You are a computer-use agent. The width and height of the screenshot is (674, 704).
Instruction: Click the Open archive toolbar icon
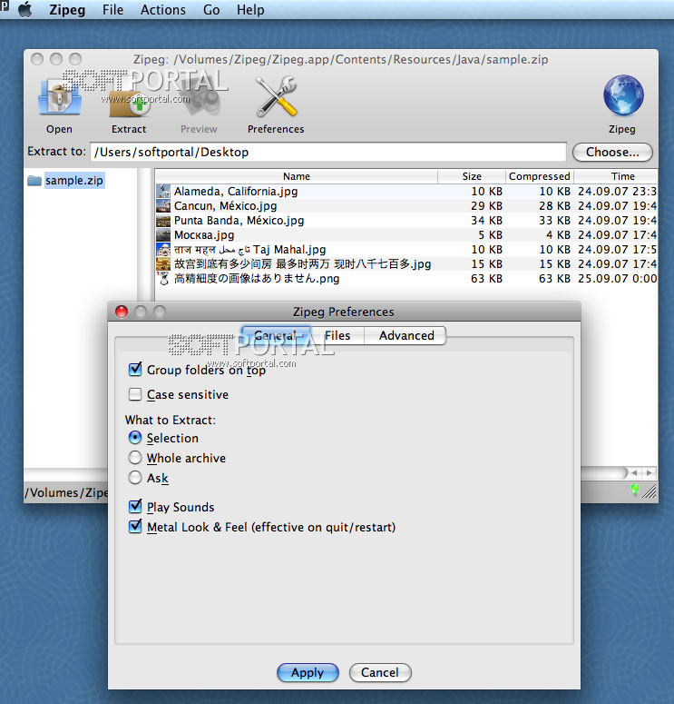coord(59,97)
